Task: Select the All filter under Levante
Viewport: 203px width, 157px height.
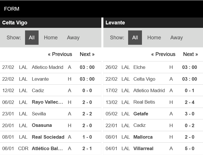Action: click(x=135, y=38)
